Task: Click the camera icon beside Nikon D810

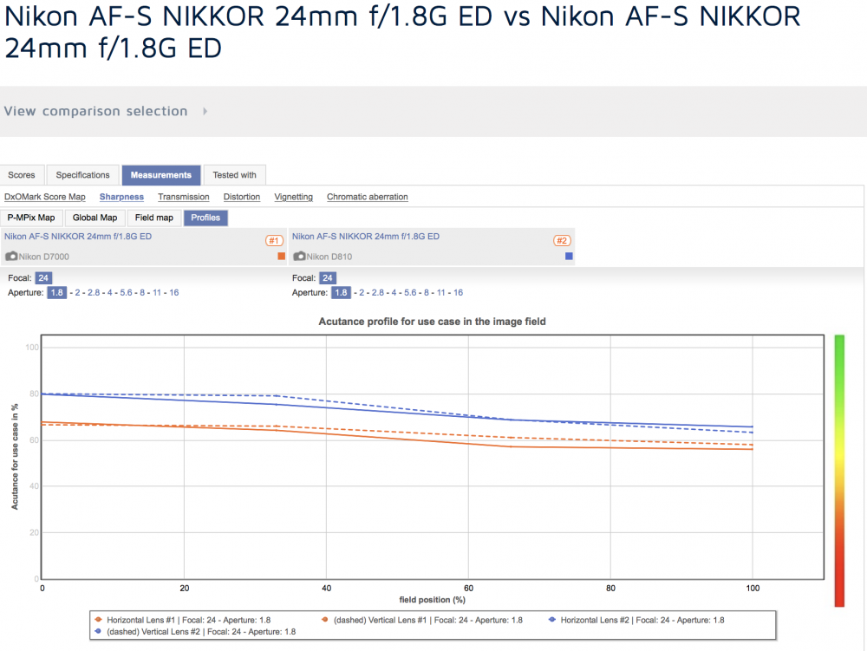Action: tap(299, 257)
